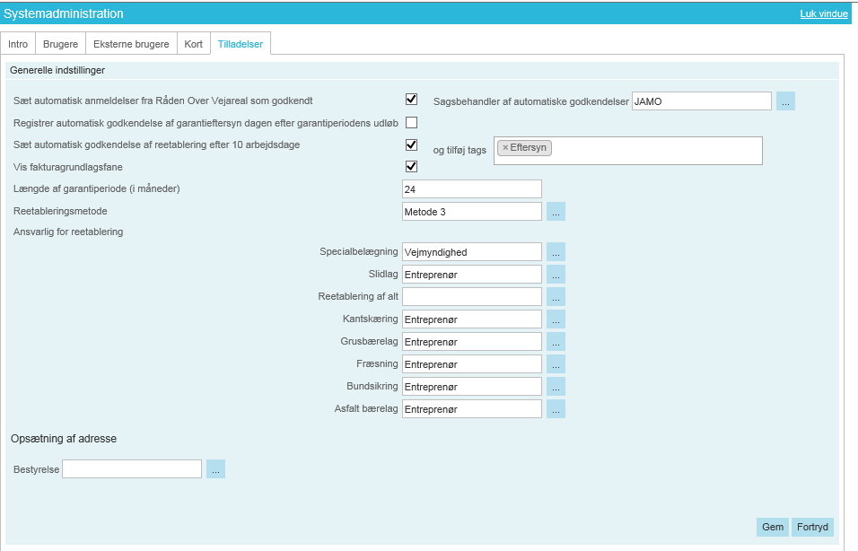Screen dimensions: 858x551
Task: Open the Asfalt bærelag selector button
Action: click(x=556, y=409)
